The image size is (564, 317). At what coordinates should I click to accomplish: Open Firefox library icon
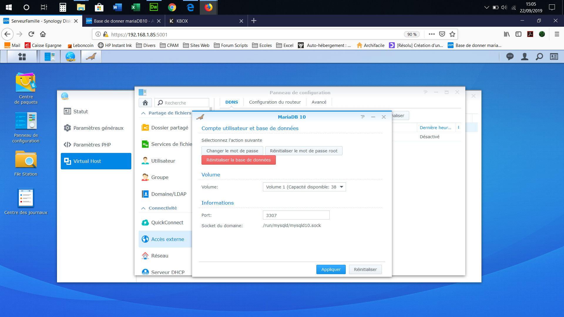[507, 34]
